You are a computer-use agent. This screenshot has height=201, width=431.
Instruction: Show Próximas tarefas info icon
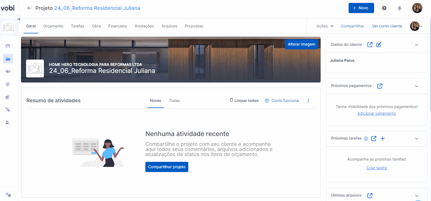[366, 139]
